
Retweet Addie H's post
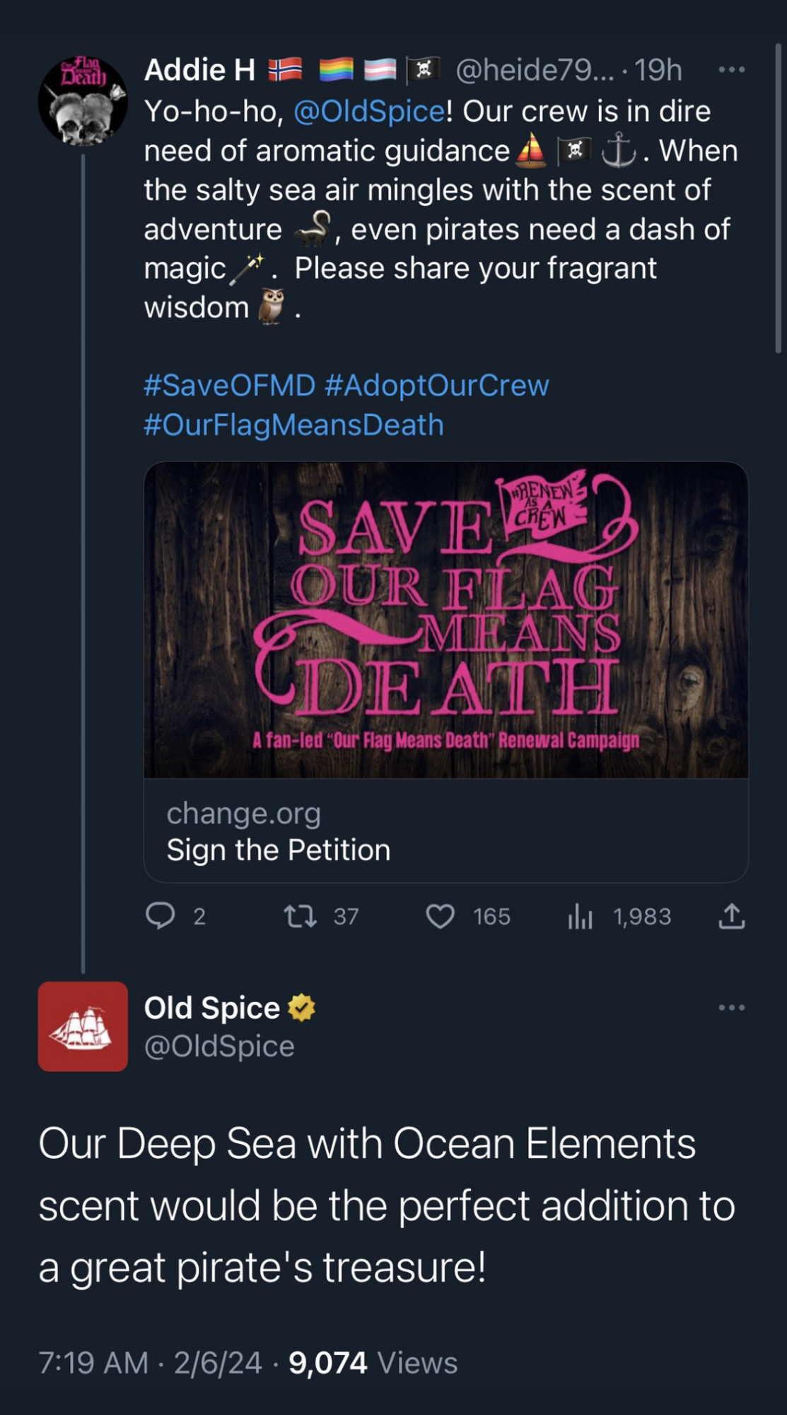[x=300, y=917]
